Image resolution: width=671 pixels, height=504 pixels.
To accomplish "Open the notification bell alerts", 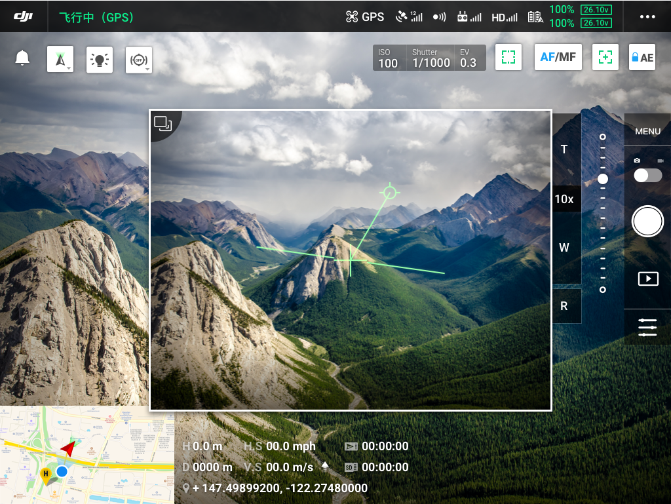I will point(22,58).
